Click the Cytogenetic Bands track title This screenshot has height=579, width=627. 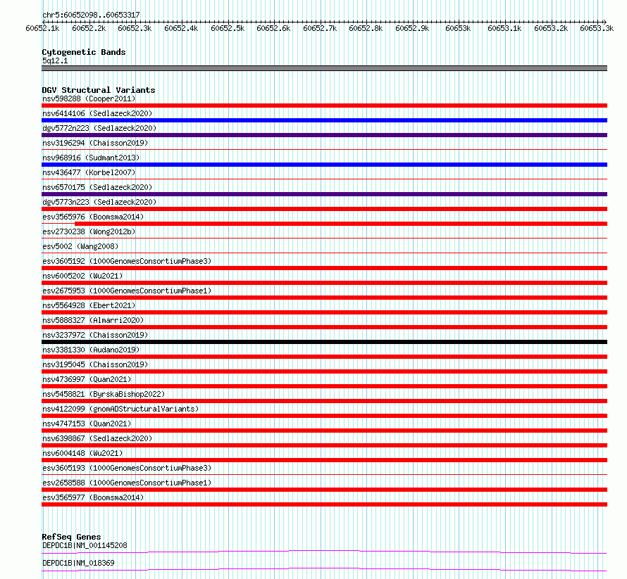pyautogui.click(x=84, y=52)
